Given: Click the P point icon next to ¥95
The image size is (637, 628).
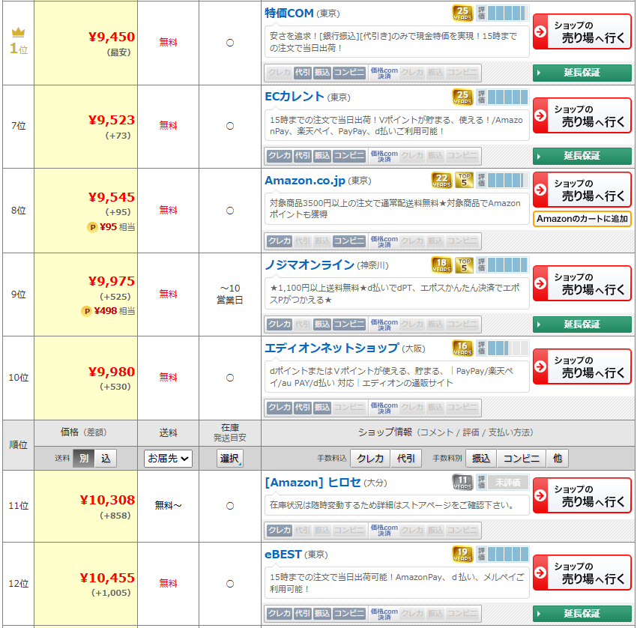Looking at the screenshot, I should (93, 228).
